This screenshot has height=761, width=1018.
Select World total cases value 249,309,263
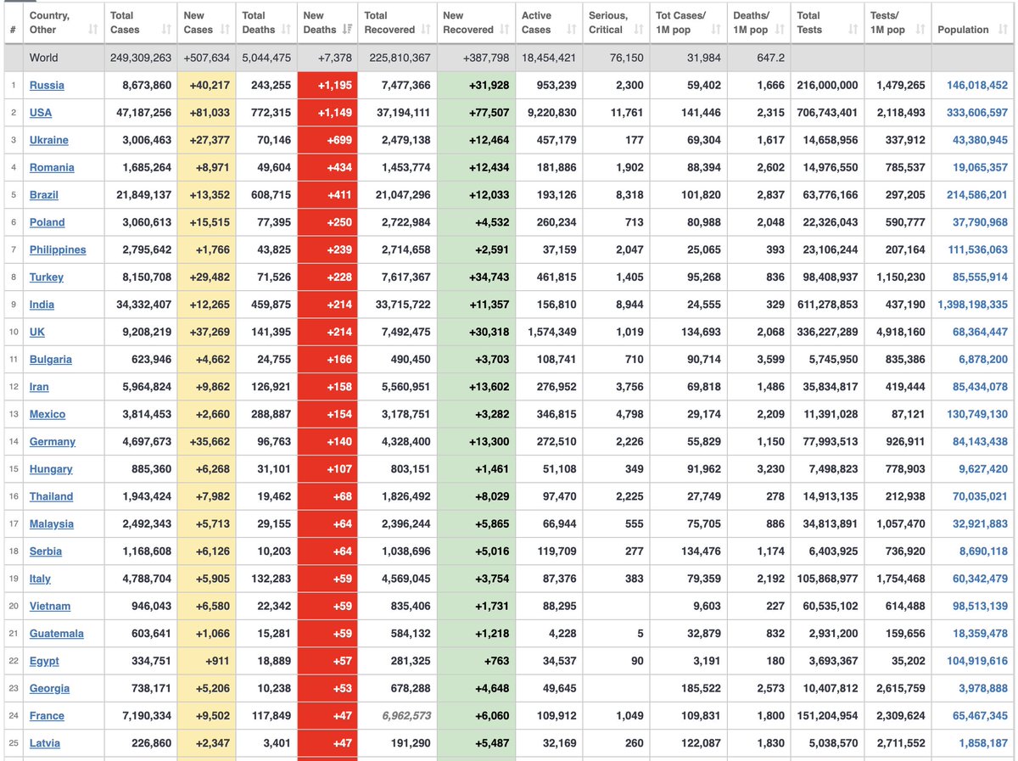pyautogui.click(x=141, y=59)
